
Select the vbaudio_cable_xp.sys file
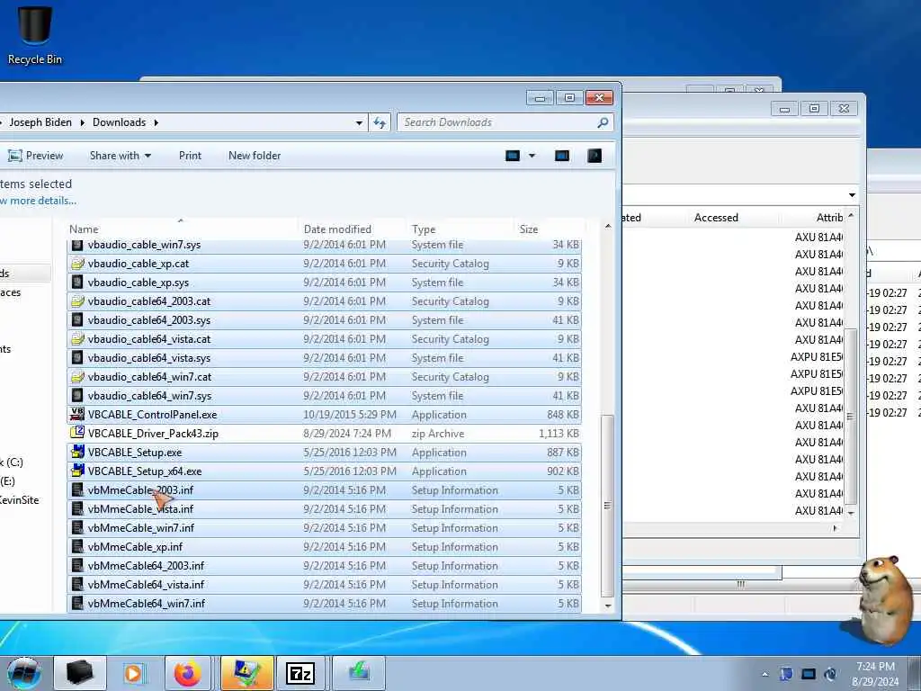click(x=325, y=282)
